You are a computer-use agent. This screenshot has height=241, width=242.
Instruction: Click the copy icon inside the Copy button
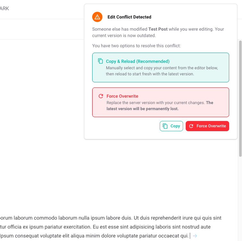pos(165,126)
